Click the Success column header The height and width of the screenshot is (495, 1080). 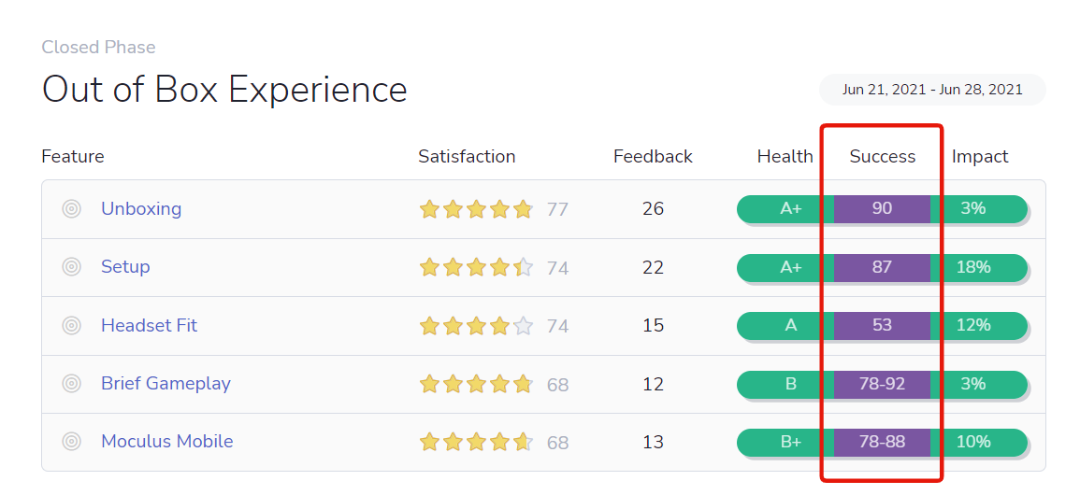pos(882,157)
